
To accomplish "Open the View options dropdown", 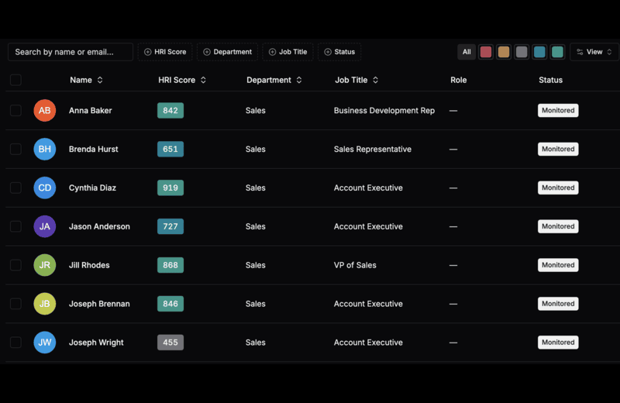I will pos(594,52).
